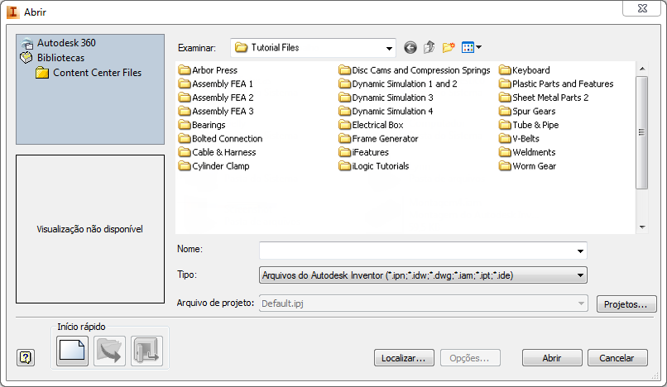The width and height of the screenshot is (667, 387).
Task: Select Dynamic Simulation 1 and 2 folder
Action: click(398, 84)
